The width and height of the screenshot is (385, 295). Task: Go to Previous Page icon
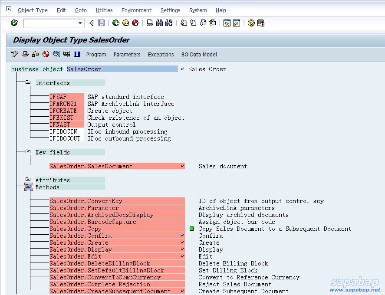193,23
